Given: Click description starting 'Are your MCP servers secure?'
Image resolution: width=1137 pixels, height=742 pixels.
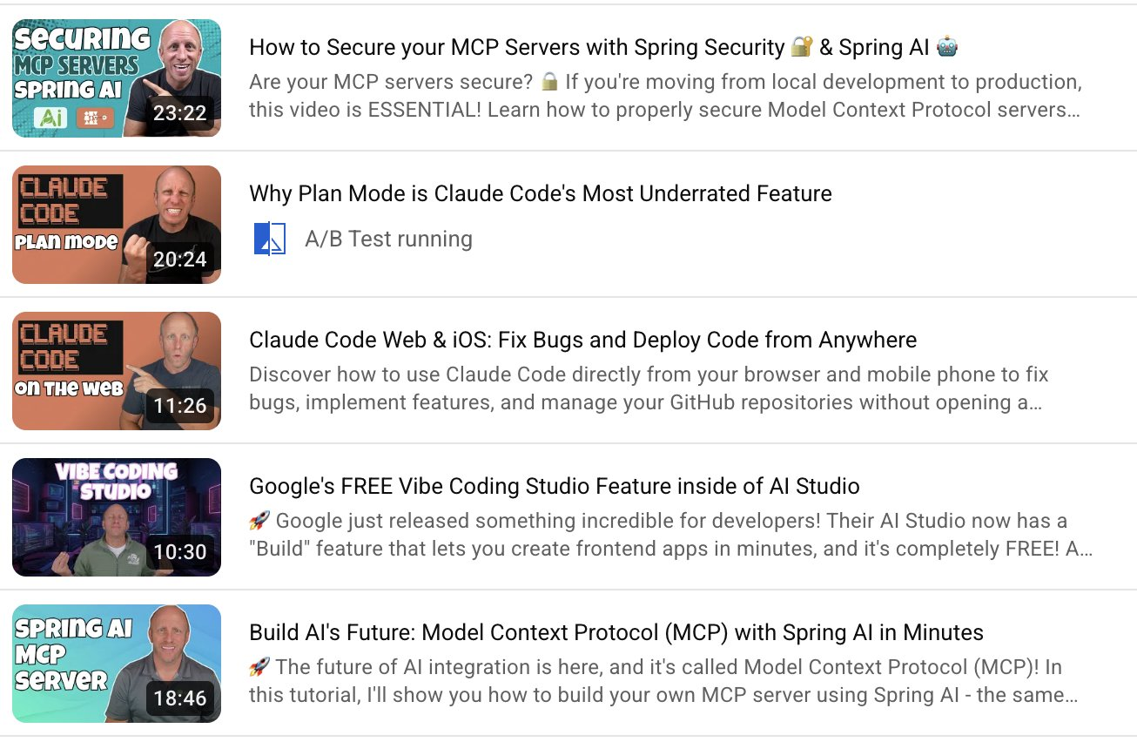Looking at the screenshot, I should (665, 96).
